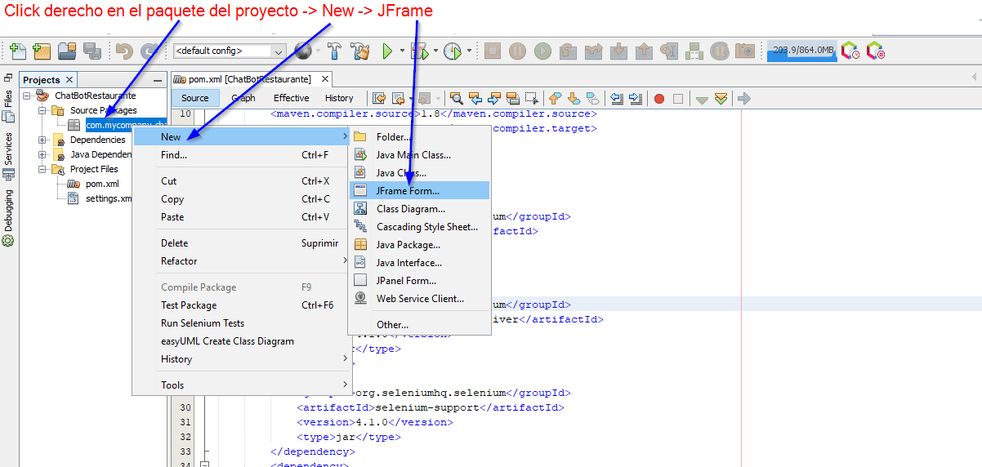Click the Debug Project icon
The image size is (982, 467).
419,51
